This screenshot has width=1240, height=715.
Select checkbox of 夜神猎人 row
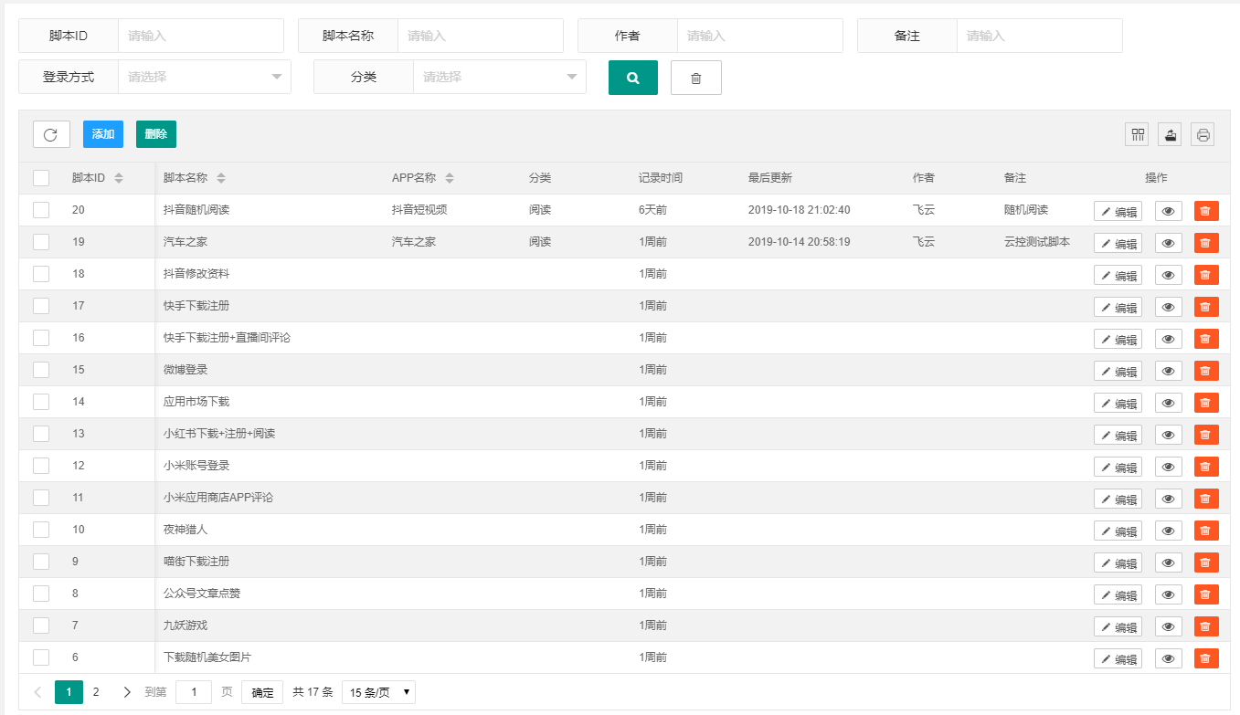(x=41, y=530)
